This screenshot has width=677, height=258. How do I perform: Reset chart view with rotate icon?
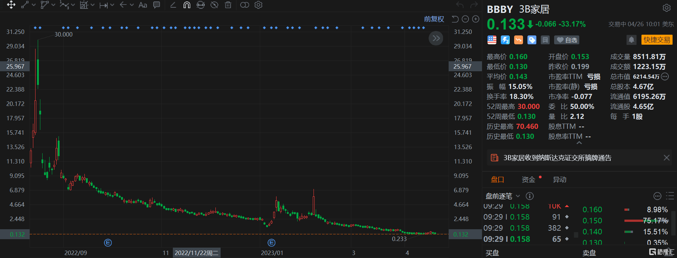tap(455, 19)
